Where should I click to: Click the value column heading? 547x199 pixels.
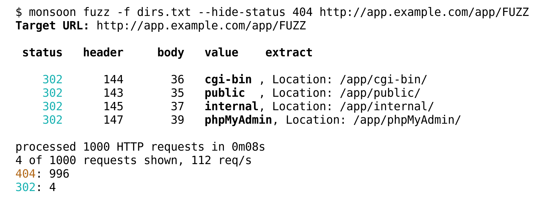tap(221, 53)
